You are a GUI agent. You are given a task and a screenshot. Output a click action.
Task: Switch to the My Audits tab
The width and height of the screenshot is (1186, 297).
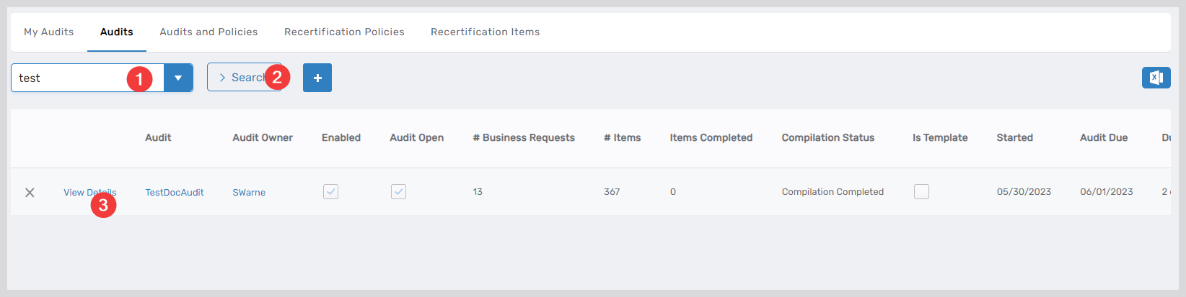point(49,32)
